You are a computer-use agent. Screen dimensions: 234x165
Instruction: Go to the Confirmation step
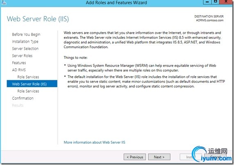click(23, 98)
